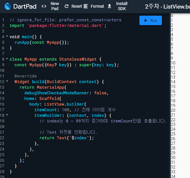The width and height of the screenshot is (190, 178).
Task: Click the import statement on line 2
Action: pos(58,25)
